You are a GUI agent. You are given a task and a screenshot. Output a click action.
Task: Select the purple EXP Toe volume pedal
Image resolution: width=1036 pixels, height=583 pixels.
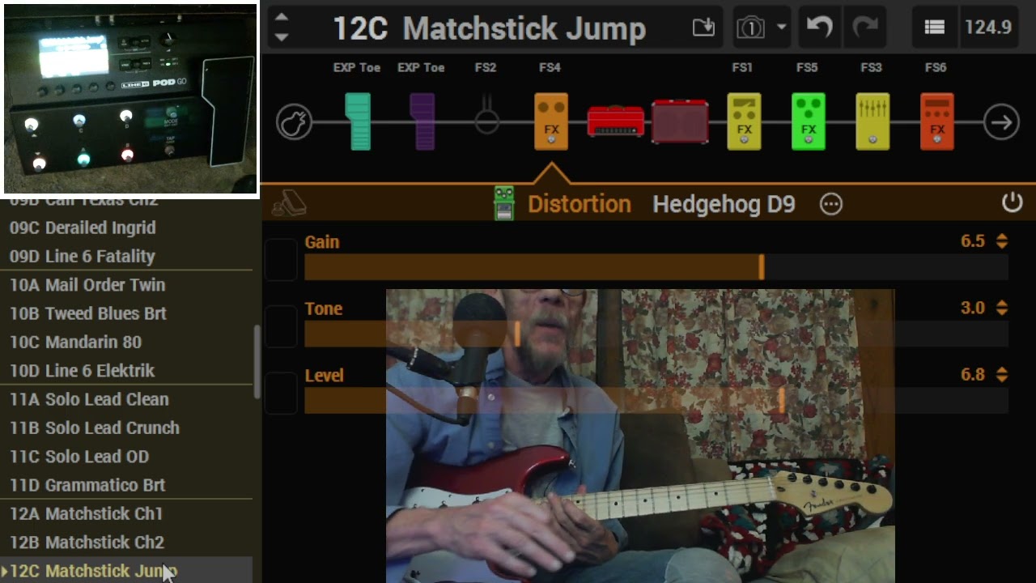click(x=422, y=121)
